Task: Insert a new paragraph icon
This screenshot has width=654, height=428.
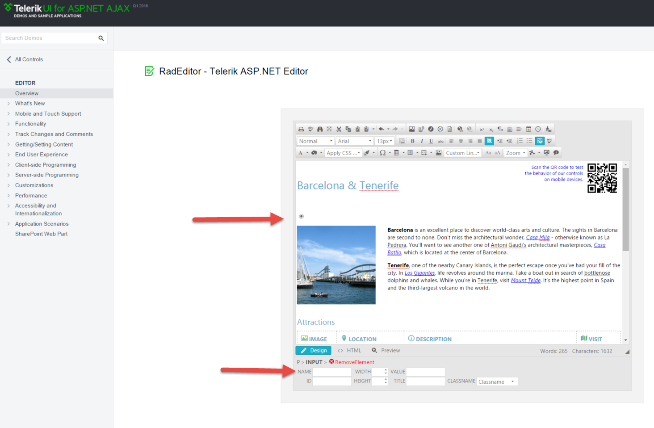Action: 500,129
